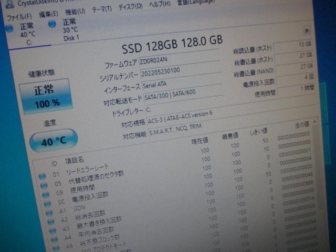336x252 pixels.
Task: Click the 生の値 column header
Action: click(302, 124)
